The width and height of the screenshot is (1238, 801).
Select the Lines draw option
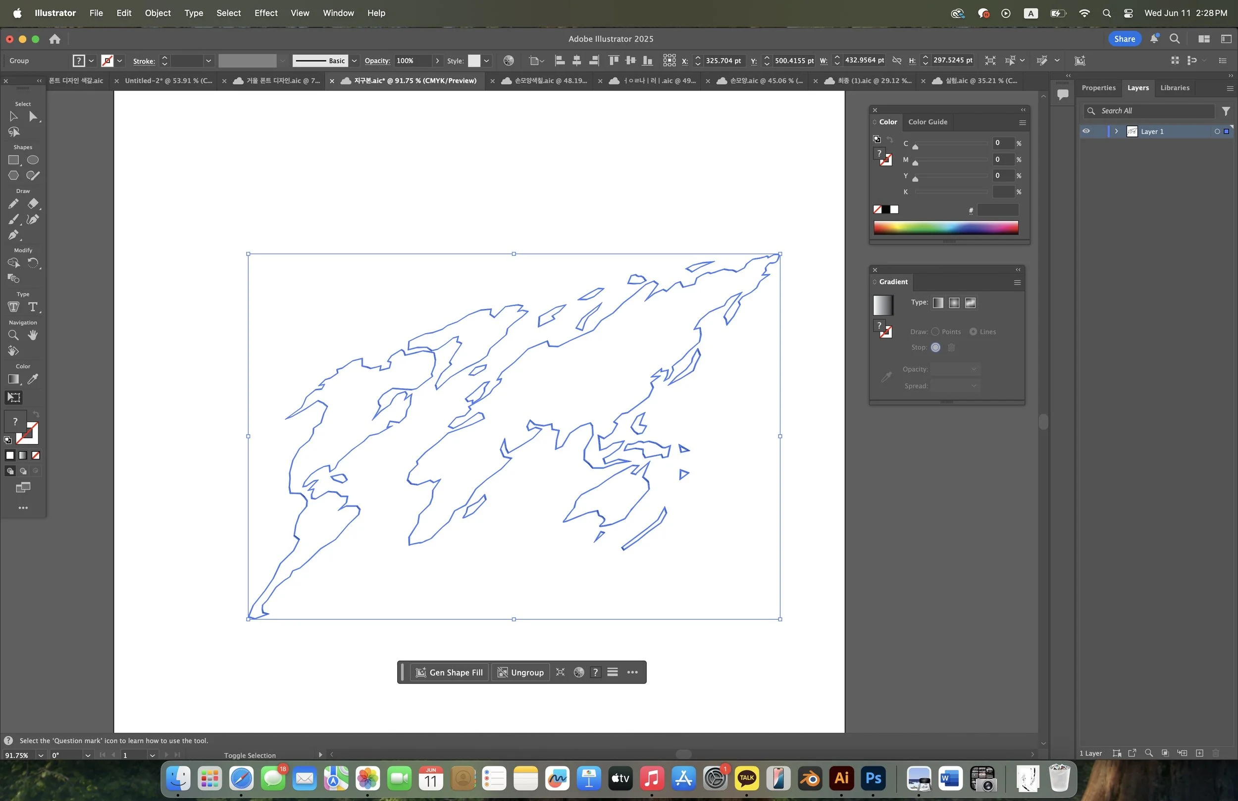pos(973,332)
